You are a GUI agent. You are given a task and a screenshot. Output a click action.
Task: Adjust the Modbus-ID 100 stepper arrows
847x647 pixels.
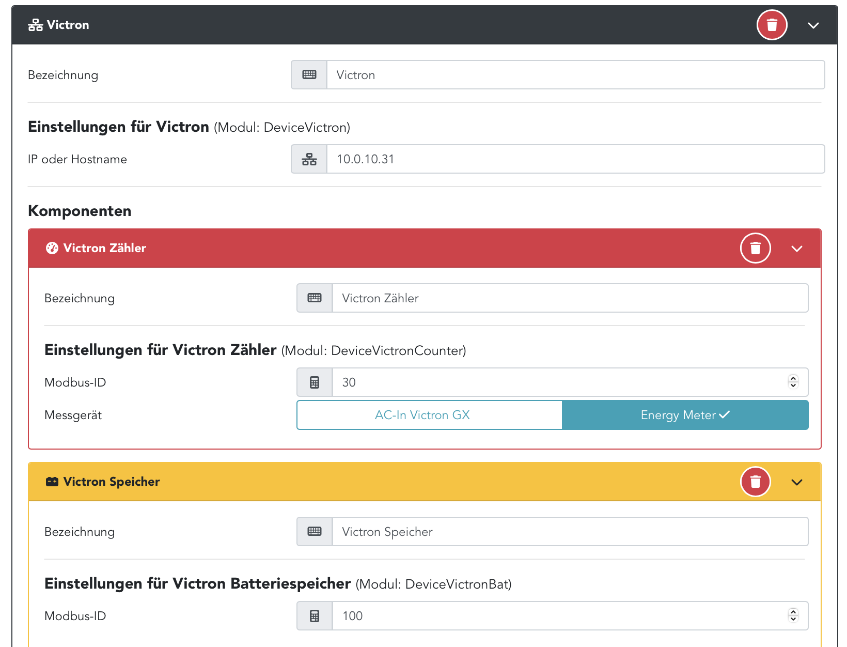793,615
